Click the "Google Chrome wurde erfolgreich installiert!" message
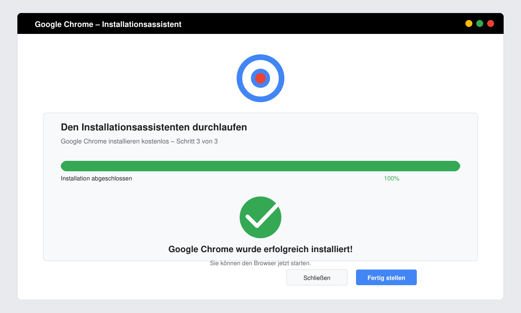The image size is (521, 313). click(260, 249)
